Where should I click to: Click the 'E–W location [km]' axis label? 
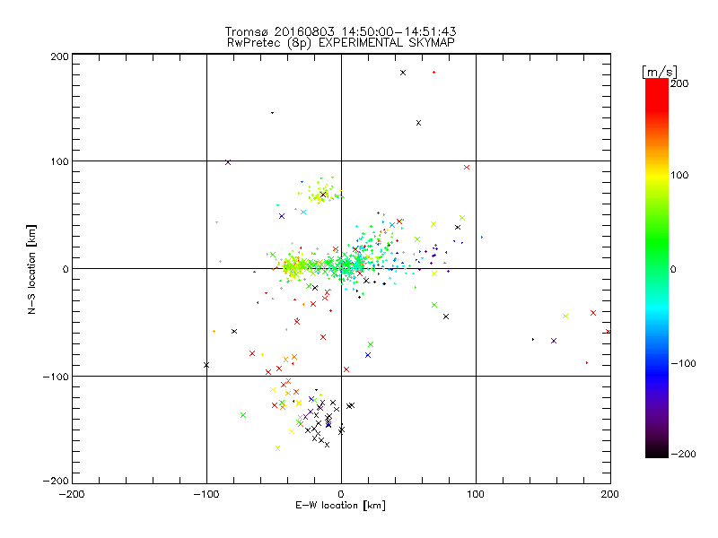point(340,505)
